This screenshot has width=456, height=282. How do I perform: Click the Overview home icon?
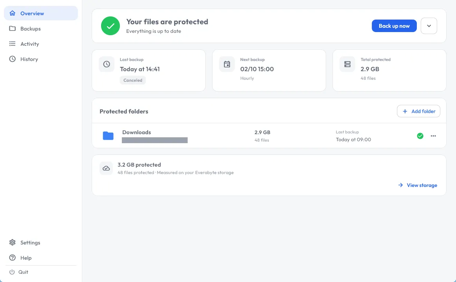pyautogui.click(x=12, y=13)
